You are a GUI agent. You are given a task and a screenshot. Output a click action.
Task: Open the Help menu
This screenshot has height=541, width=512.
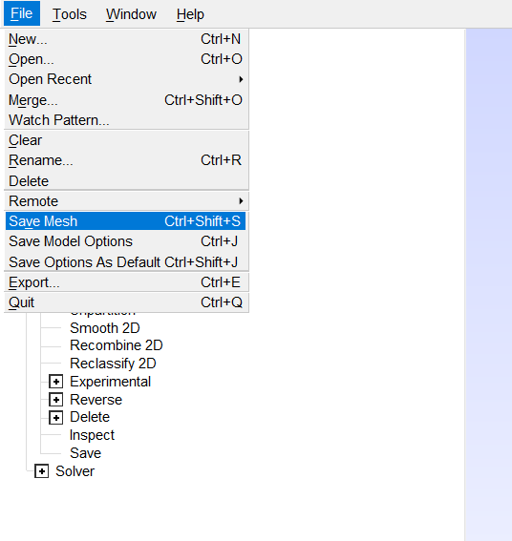click(190, 14)
